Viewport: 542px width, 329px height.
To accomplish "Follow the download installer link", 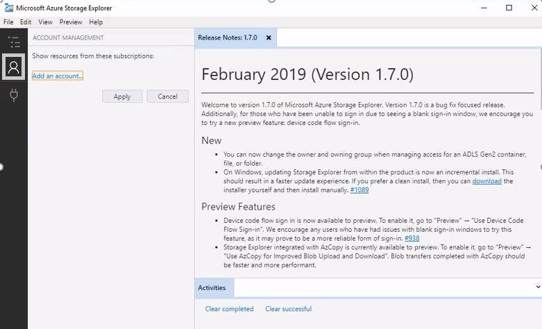I will point(486,181).
